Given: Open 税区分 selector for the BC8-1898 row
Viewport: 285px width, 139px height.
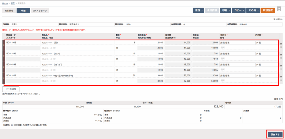Looking at the screenshot, I should 237,53.
